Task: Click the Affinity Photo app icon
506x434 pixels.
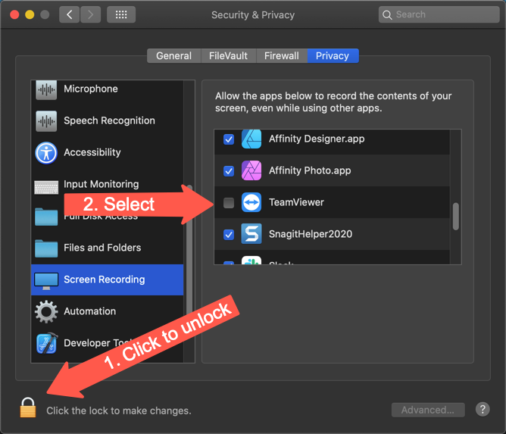Action: (251, 170)
